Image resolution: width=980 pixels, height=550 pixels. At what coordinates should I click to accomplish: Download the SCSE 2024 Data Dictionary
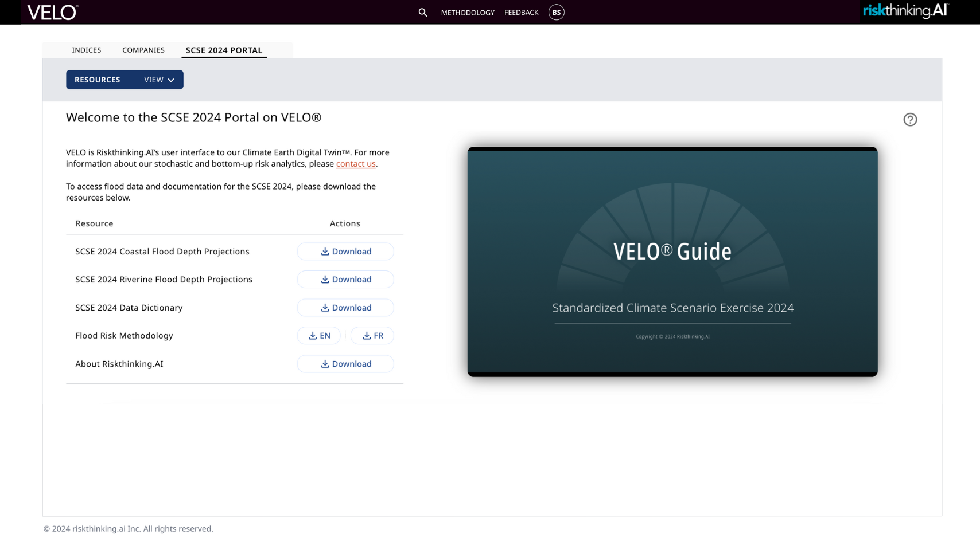click(x=345, y=308)
